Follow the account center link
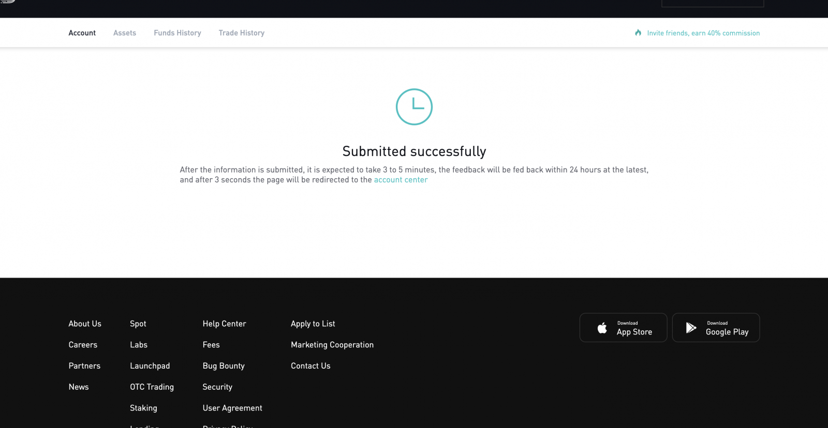Image resolution: width=828 pixels, height=428 pixels. (401, 180)
